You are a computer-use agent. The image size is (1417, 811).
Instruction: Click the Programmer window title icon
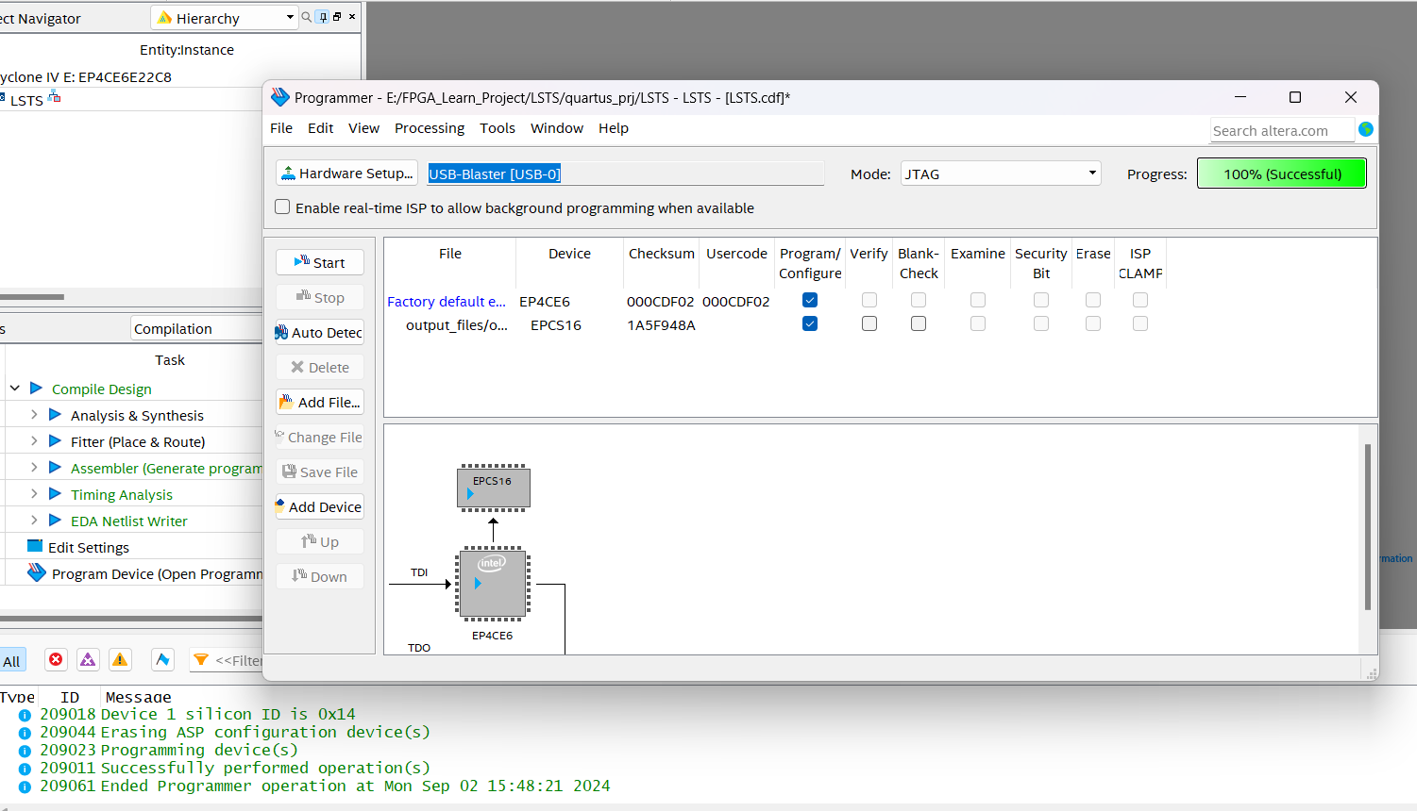[280, 97]
